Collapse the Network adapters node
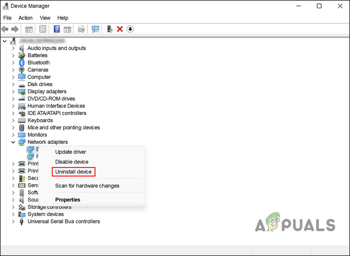This screenshot has width=350, height=256. tap(13, 142)
